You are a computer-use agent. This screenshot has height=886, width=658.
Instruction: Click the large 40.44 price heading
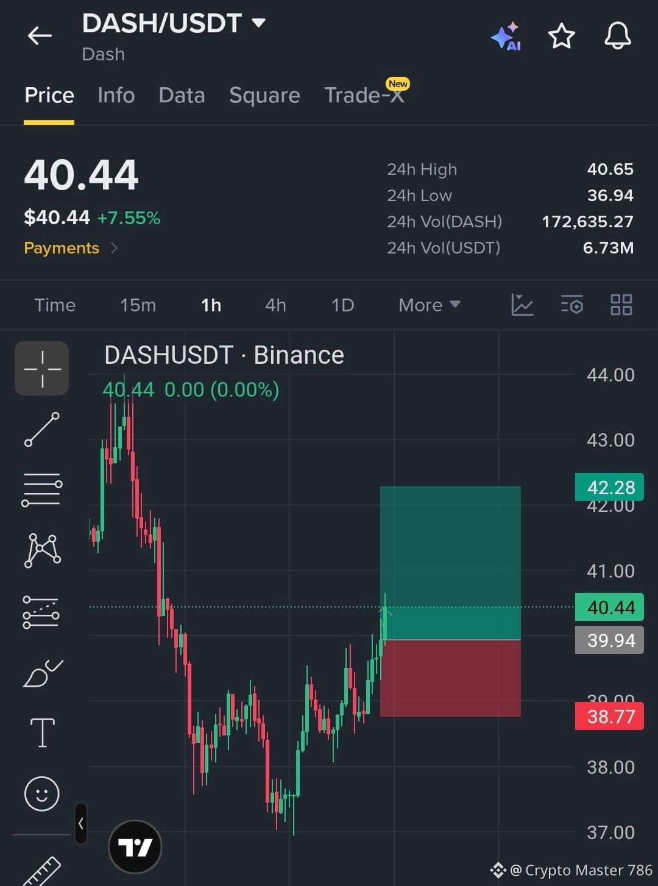81,175
